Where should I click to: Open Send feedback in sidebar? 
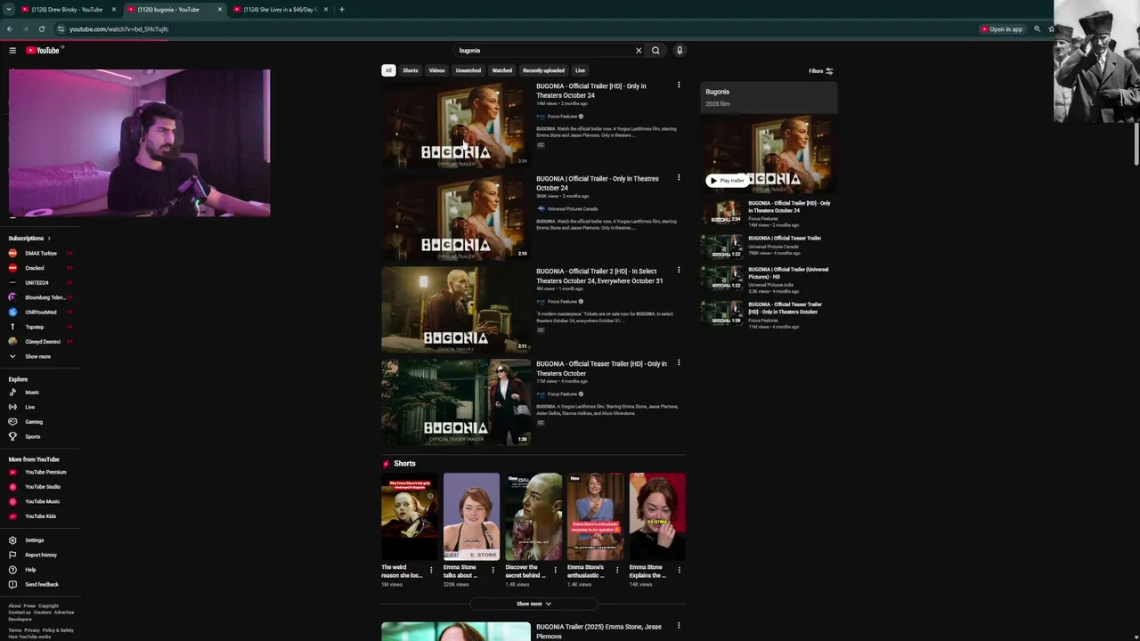tap(41, 585)
